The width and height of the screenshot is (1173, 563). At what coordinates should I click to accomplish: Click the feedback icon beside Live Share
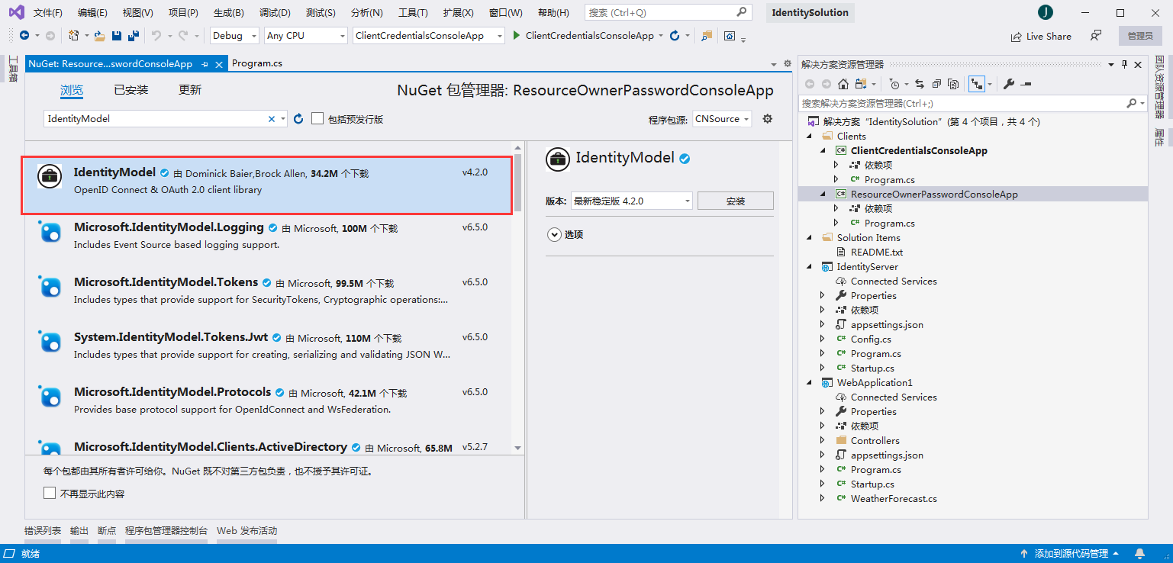[1096, 35]
